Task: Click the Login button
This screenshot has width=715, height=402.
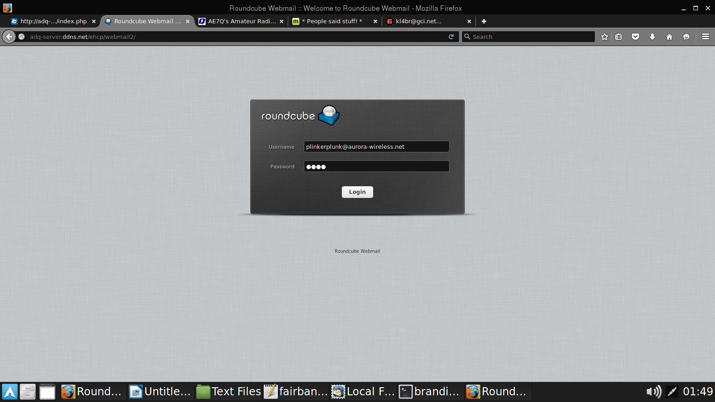Action: point(357,192)
